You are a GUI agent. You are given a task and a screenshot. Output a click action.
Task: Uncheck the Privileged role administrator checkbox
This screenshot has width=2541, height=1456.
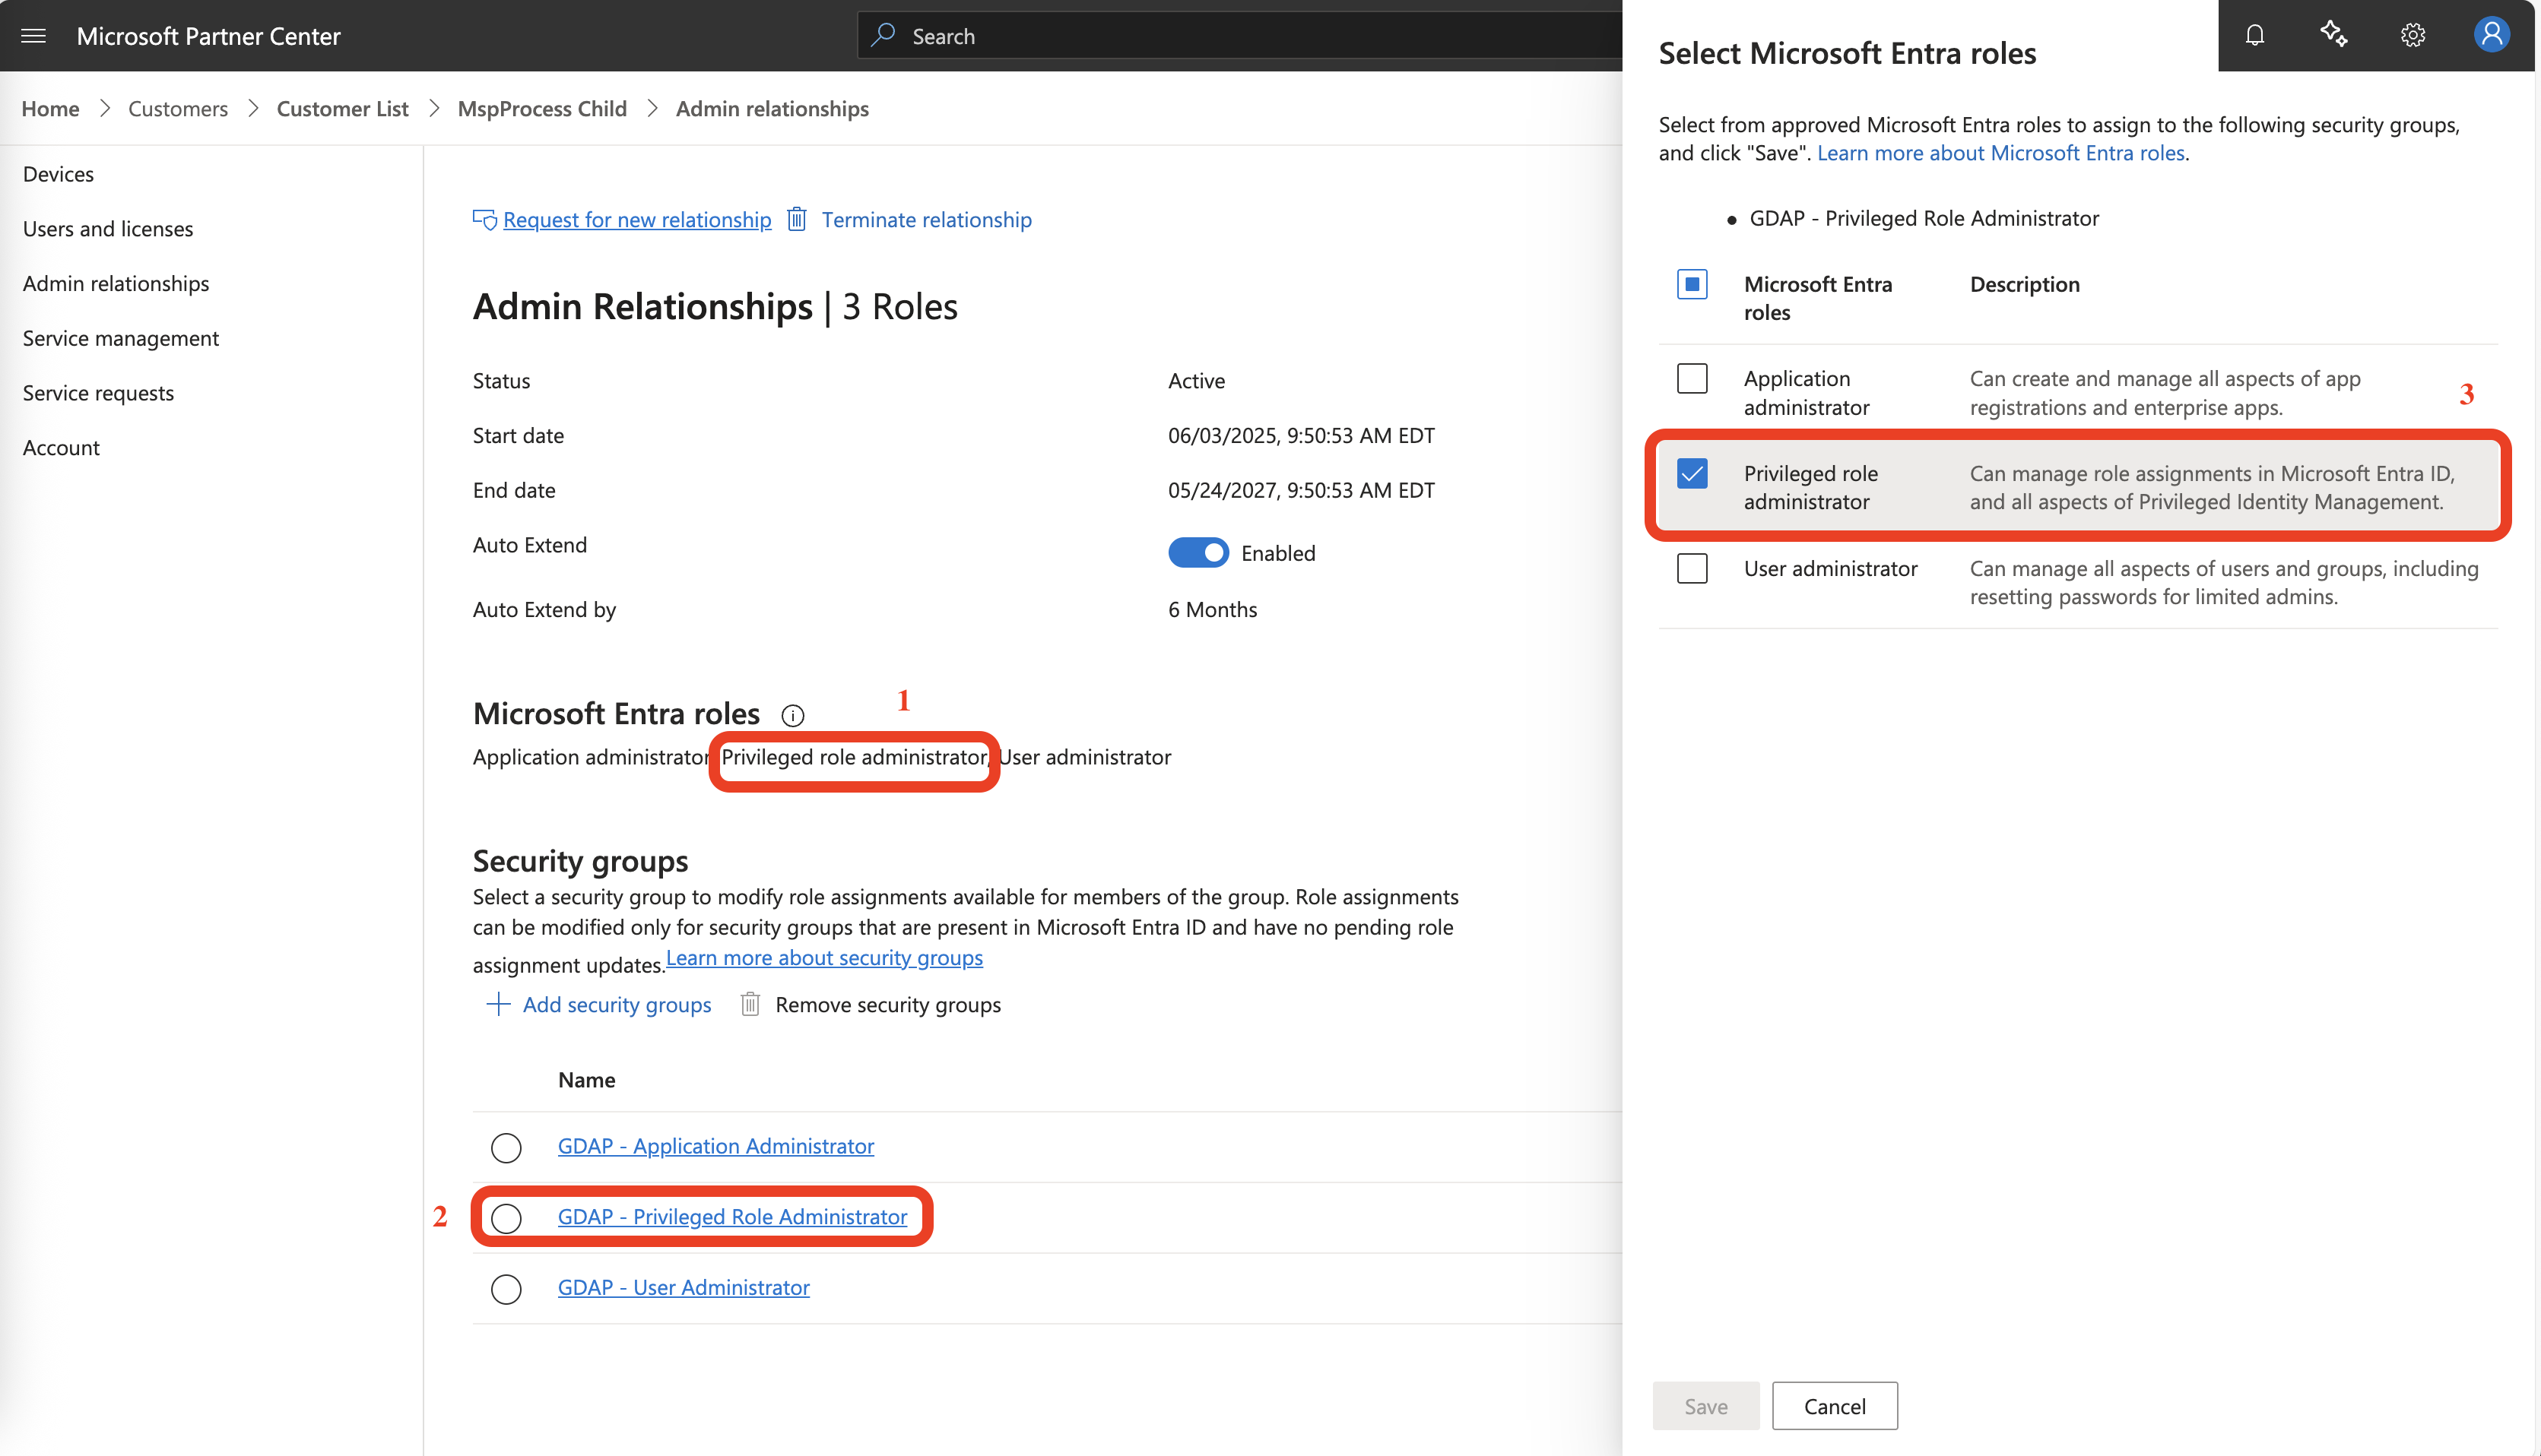pyautogui.click(x=1692, y=473)
